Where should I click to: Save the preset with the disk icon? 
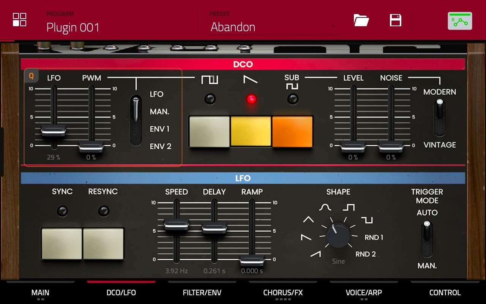coord(395,21)
